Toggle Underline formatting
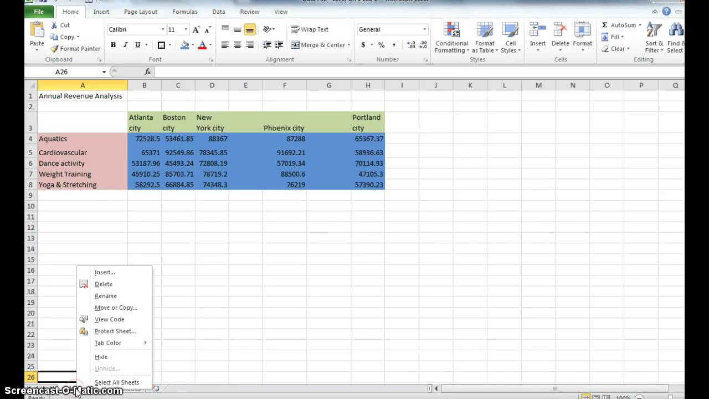 137,45
